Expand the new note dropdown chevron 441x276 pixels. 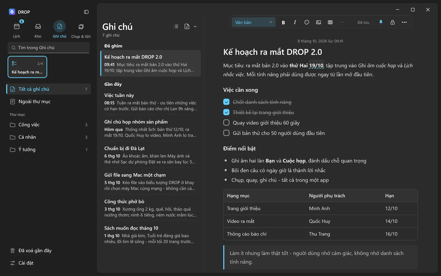coord(195,26)
